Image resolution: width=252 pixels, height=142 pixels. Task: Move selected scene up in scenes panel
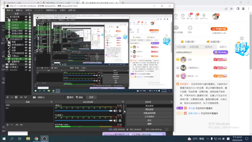[x=17, y=125]
